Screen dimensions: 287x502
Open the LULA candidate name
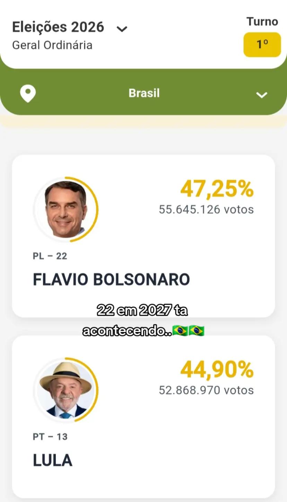tap(53, 460)
